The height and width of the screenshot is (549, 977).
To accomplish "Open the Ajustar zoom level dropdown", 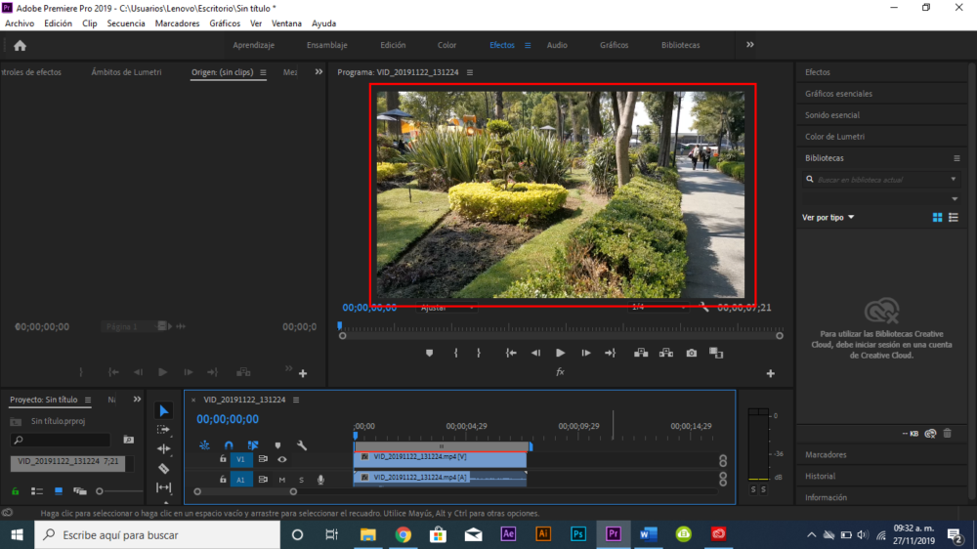I will coord(449,308).
